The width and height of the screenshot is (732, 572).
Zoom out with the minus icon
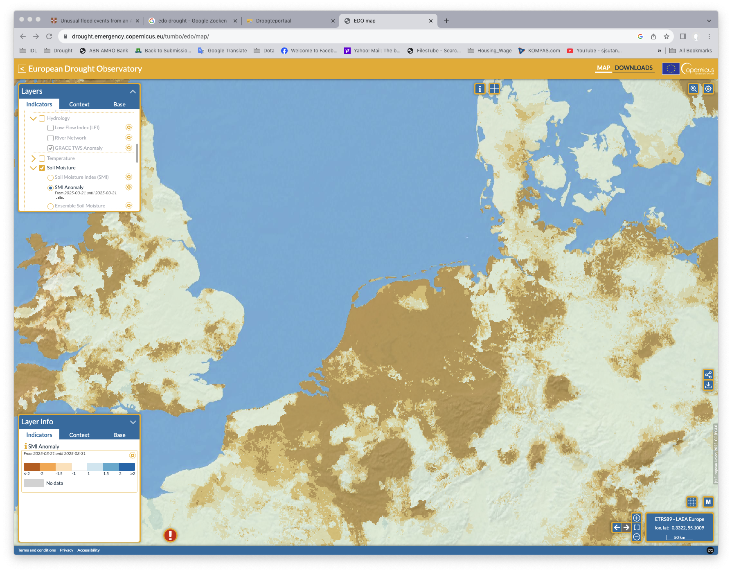[x=637, y=537]
